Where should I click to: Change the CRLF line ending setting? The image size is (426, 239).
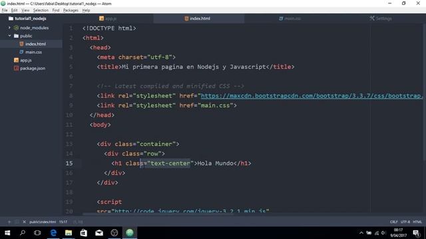[393, 222]
